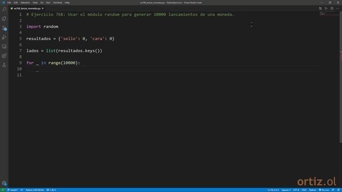Open the Remote Explorer view icon
The width and height of the screenshot is (342, 192).
pyautogui.click(x=4, y=46)
